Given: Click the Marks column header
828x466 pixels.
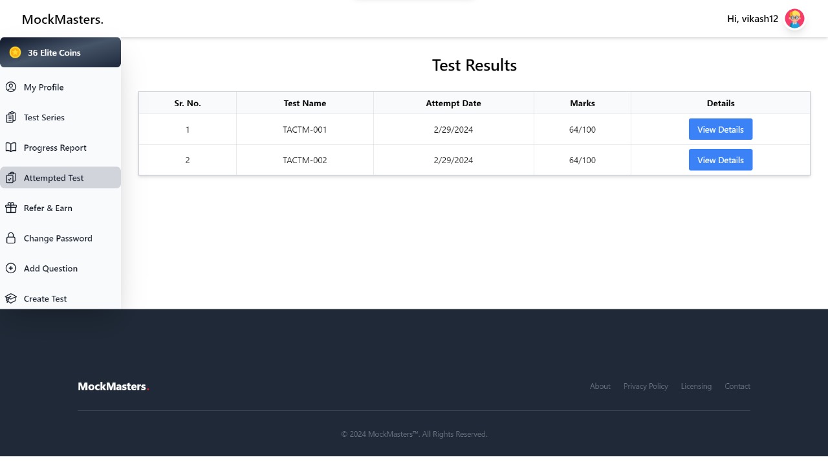Looking at the screenshot, I should click(582, 103).
